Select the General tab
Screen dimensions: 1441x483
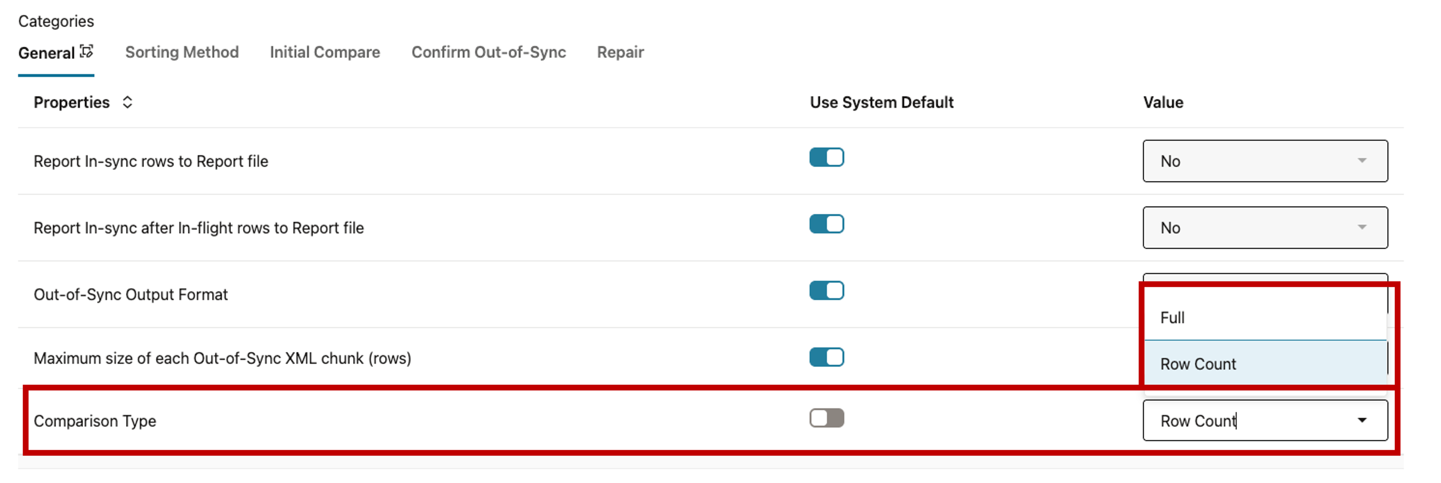click(x=46, y=53)
